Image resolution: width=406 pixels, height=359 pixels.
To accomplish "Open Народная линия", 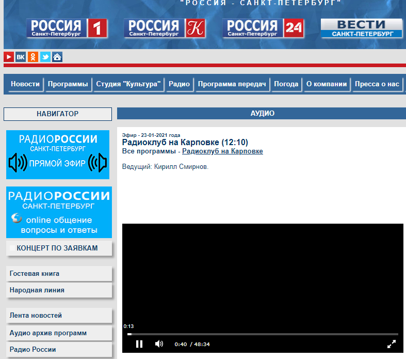I will tap(59, 290).
